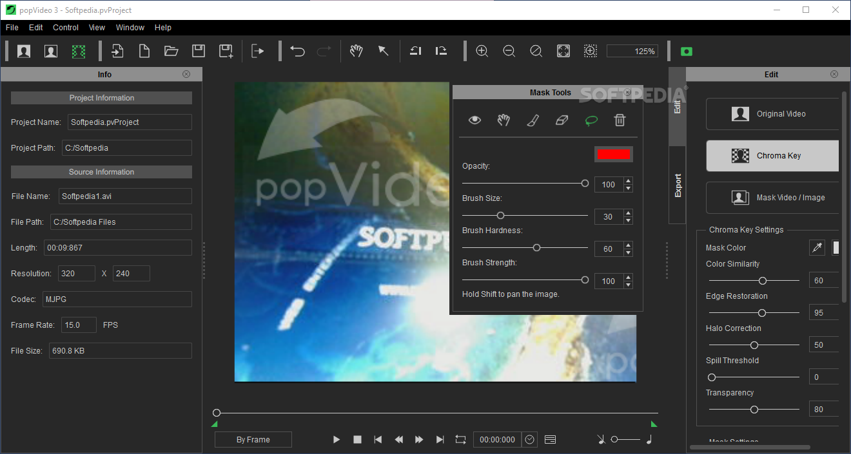Mute the audio with the crossed note icon
This screenshot has width=851, height=454.
pos(601,439)
